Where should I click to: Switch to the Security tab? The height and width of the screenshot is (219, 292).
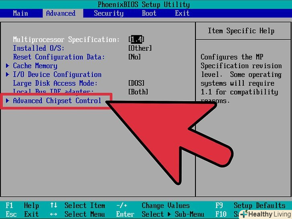109,13
